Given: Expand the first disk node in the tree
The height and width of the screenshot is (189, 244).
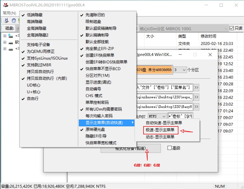Looking at the screenshot, I should tap(5, 36).
